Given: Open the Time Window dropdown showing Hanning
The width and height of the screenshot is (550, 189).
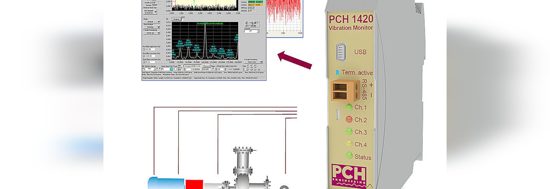Looking at the screenshot, I should coord(152,27).
